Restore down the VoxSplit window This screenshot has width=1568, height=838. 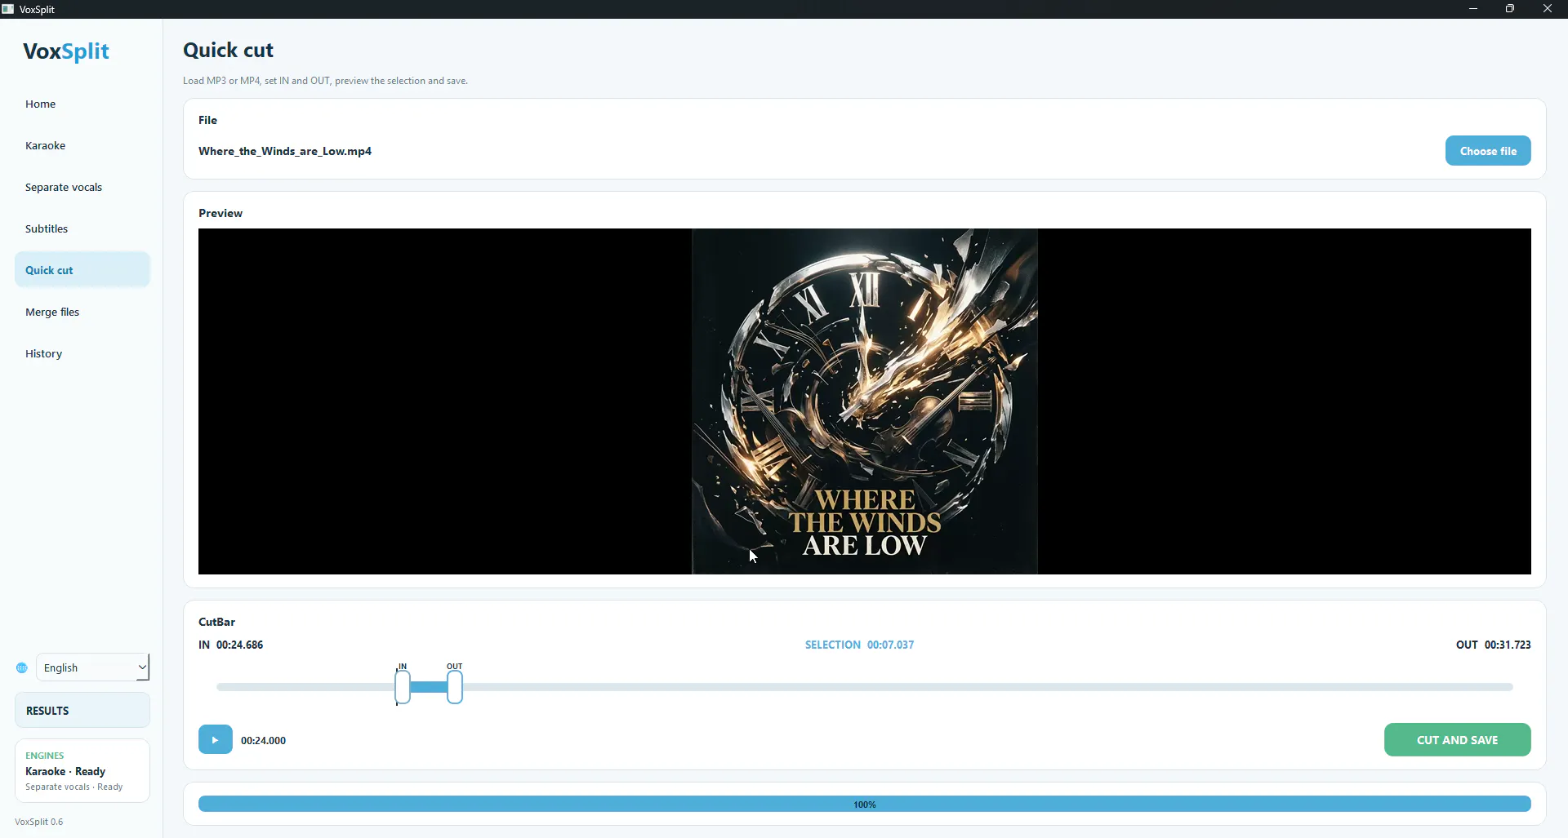point(1510,9)
